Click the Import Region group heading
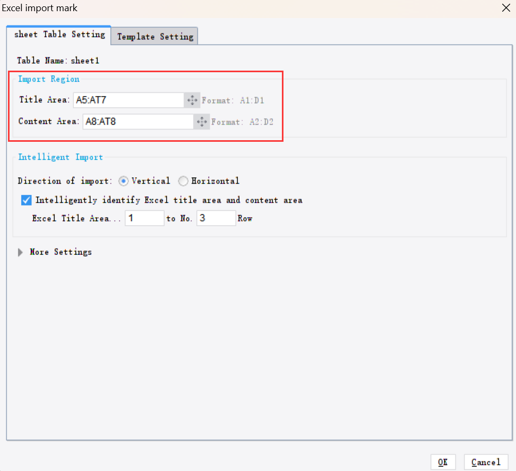The height and width of the screenshot is (471, 516). coord(49,79)
